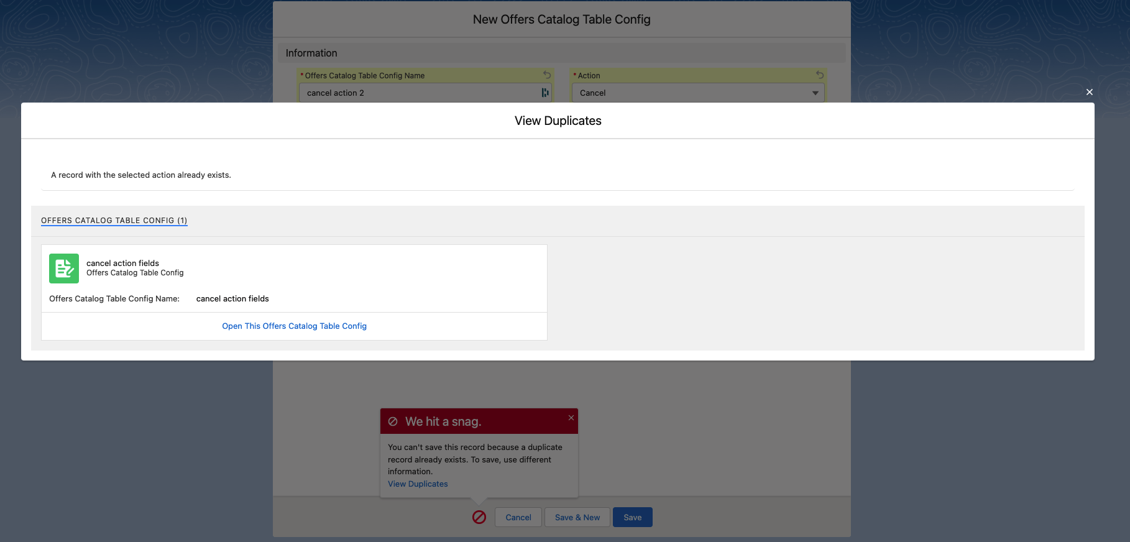Click the green duplicate record icon

(x=64, y=269)
